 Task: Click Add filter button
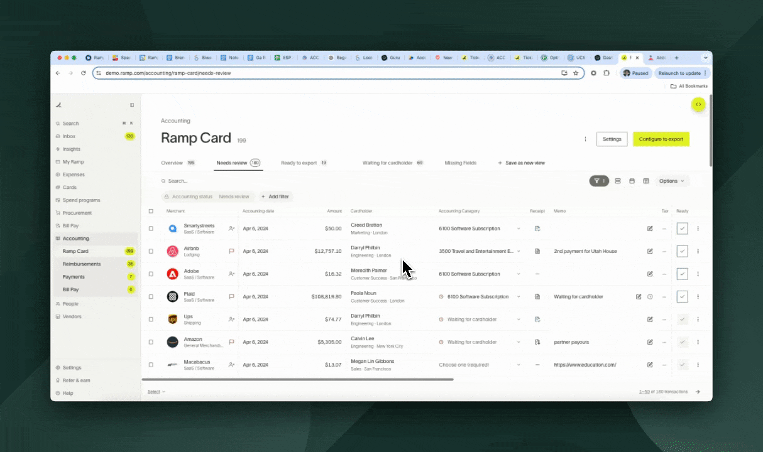click(275, 196)
